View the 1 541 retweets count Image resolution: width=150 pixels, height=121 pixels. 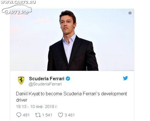click(x=47, y=115)
